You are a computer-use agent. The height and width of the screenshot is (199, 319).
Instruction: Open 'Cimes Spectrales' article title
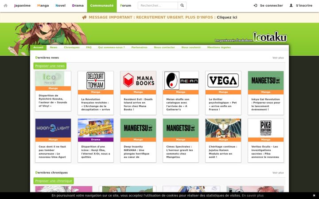[x=179, y=152]
